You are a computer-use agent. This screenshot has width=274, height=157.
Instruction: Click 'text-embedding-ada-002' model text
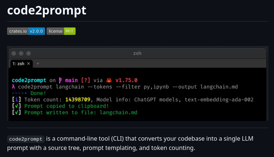[219, 100]
